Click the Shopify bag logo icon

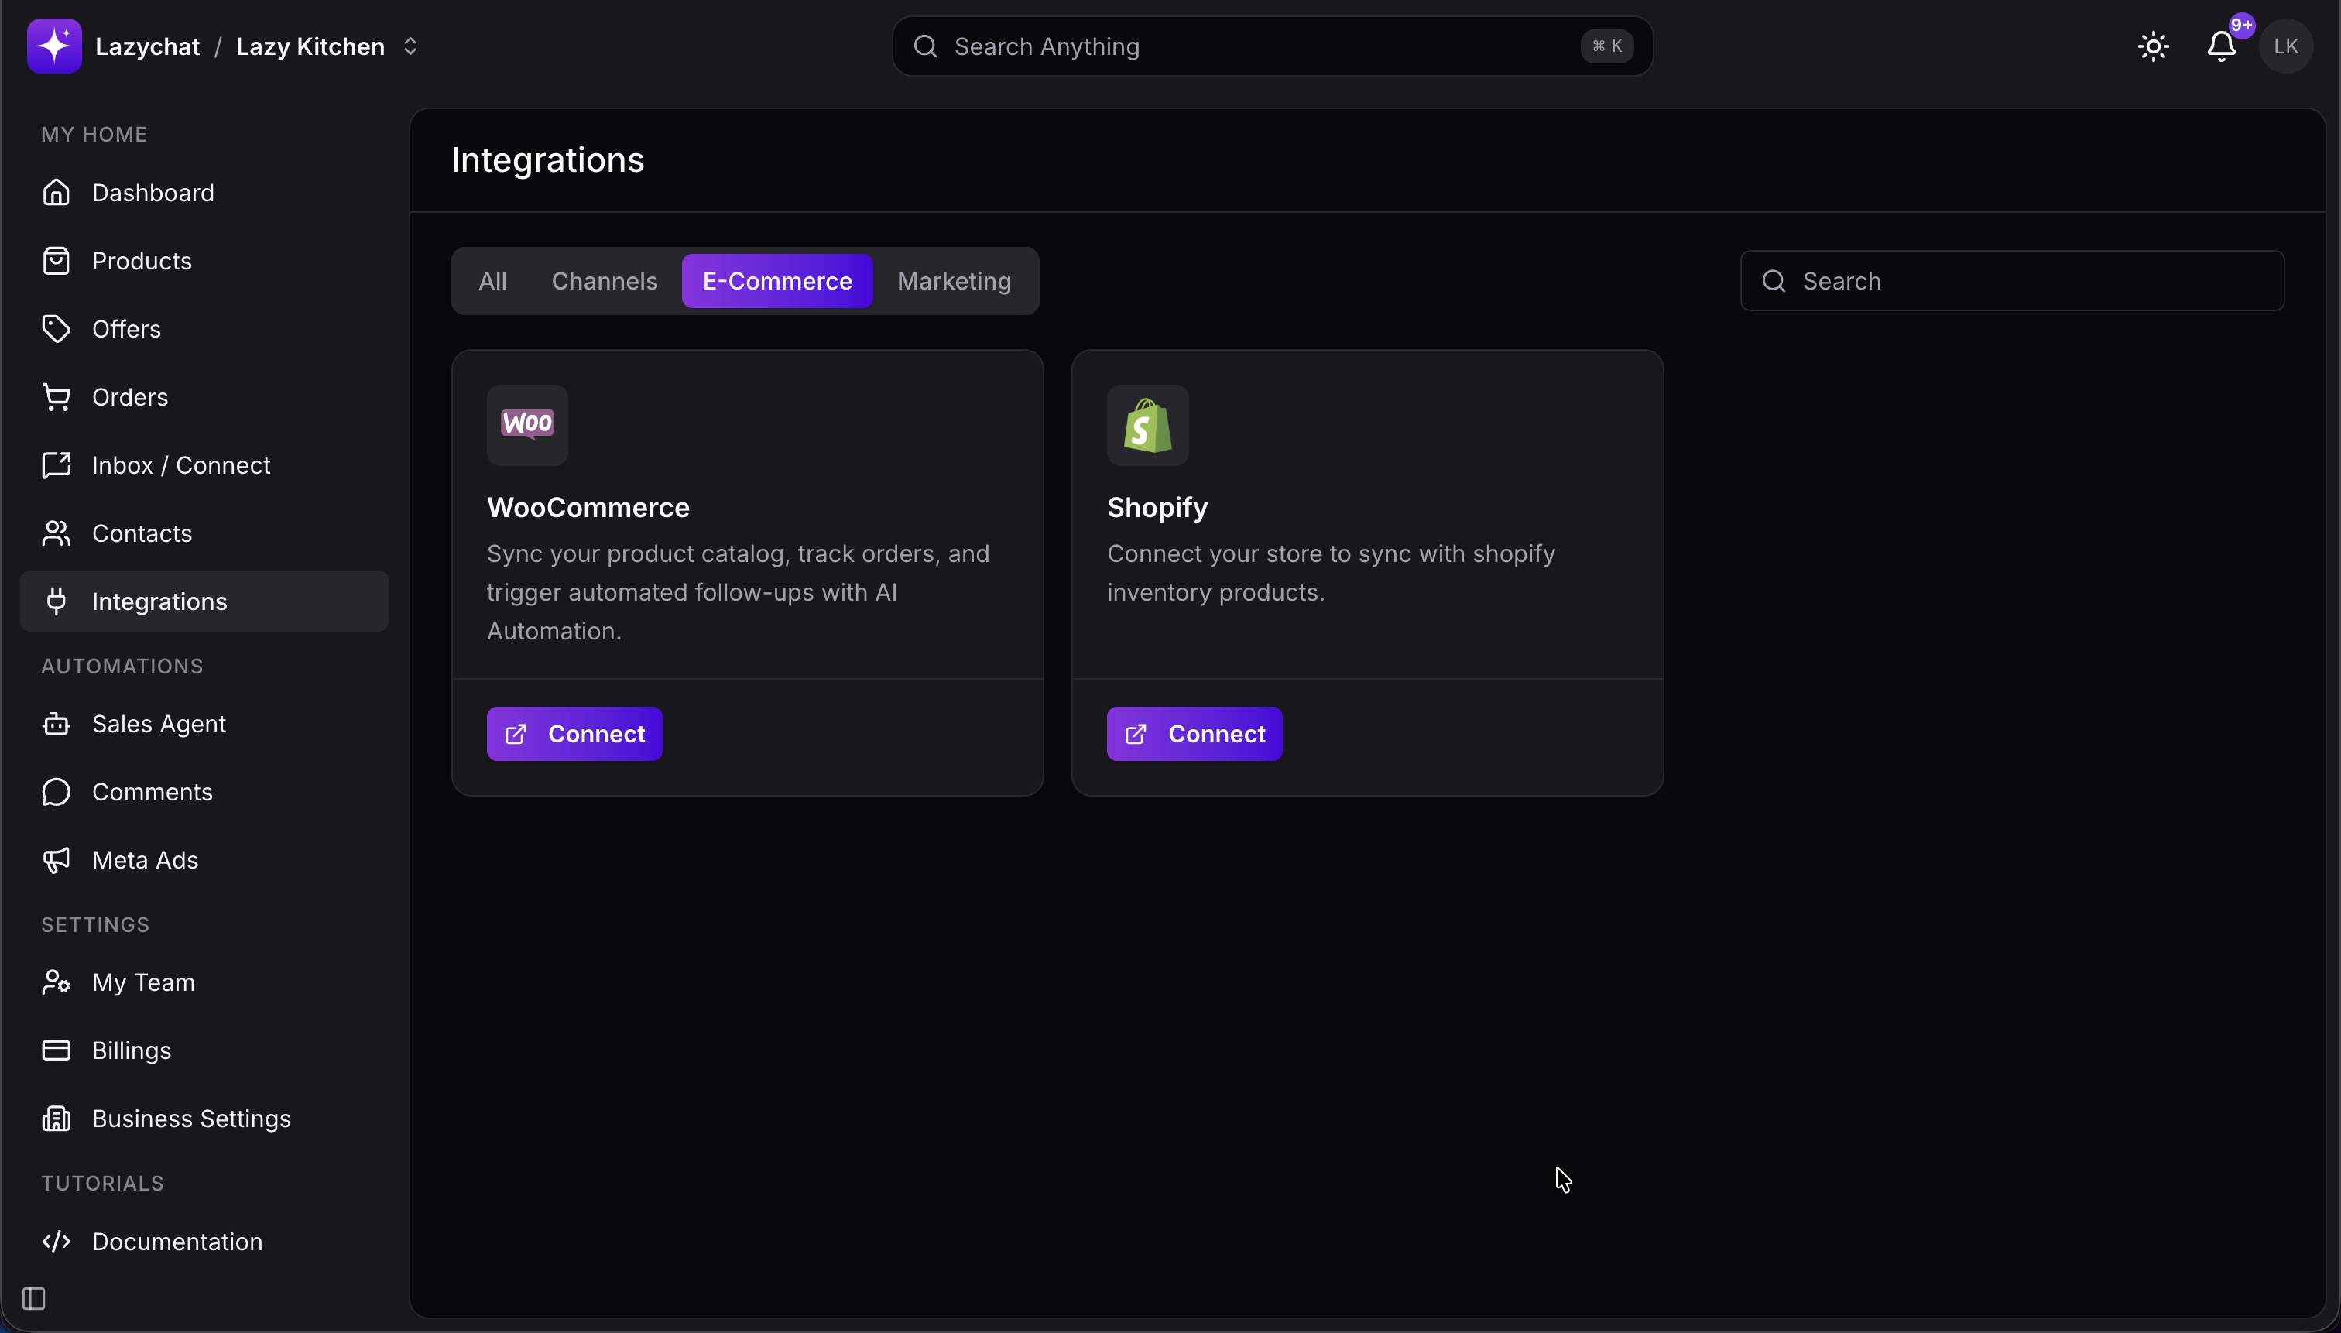click(1147, 425)
